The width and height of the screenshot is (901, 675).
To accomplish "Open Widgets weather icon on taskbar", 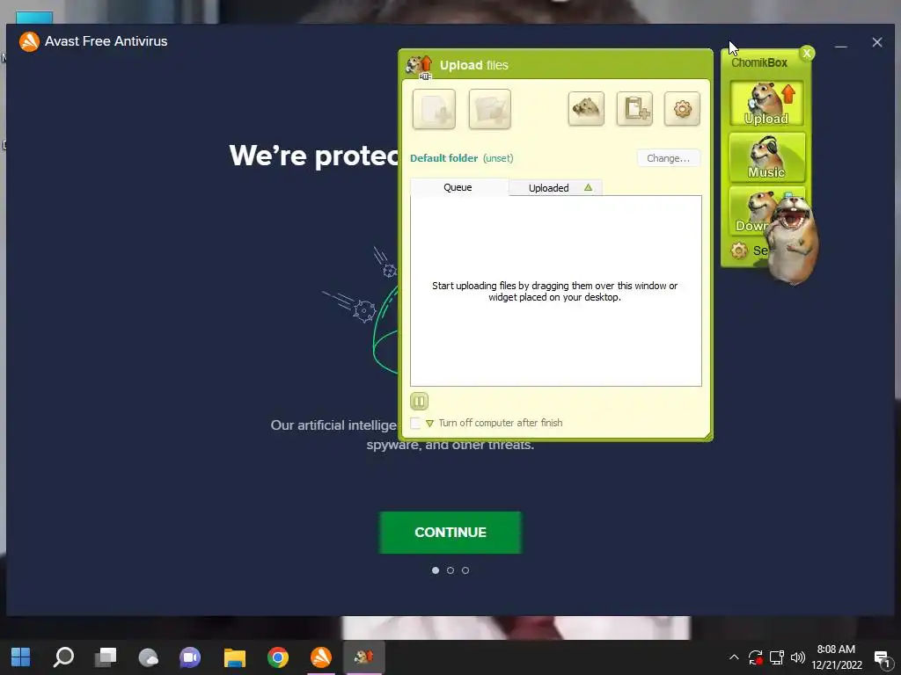I will point(148,657).
